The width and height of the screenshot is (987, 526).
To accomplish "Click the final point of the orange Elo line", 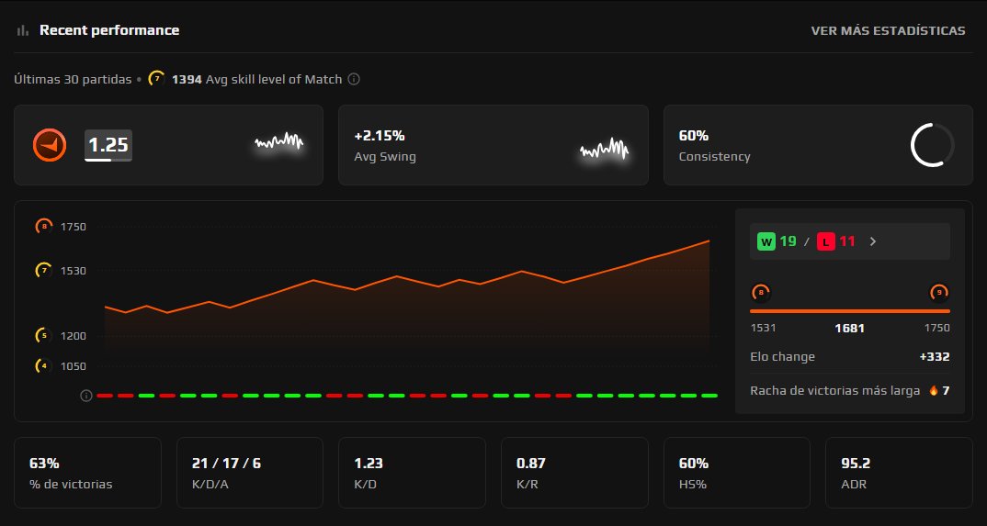I will pyautogui.click(x=709, y=241).
